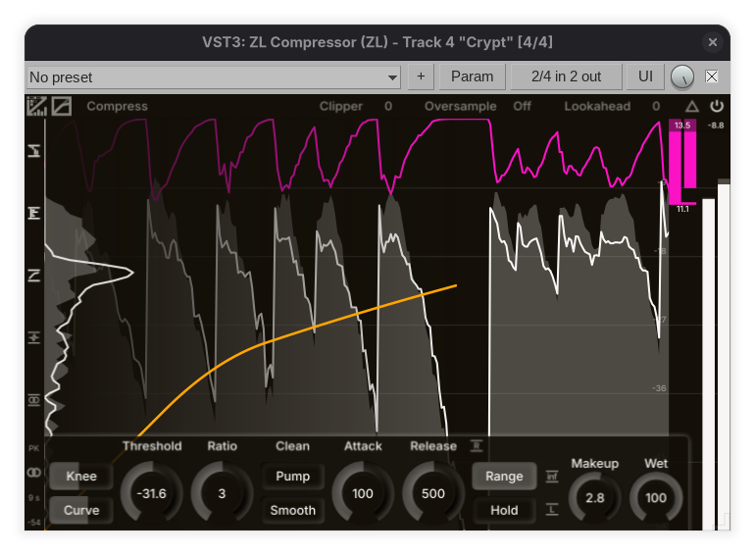Switch to the Curve tab
Viewport: 755px width, 555px height.
(x=81, y=510)
